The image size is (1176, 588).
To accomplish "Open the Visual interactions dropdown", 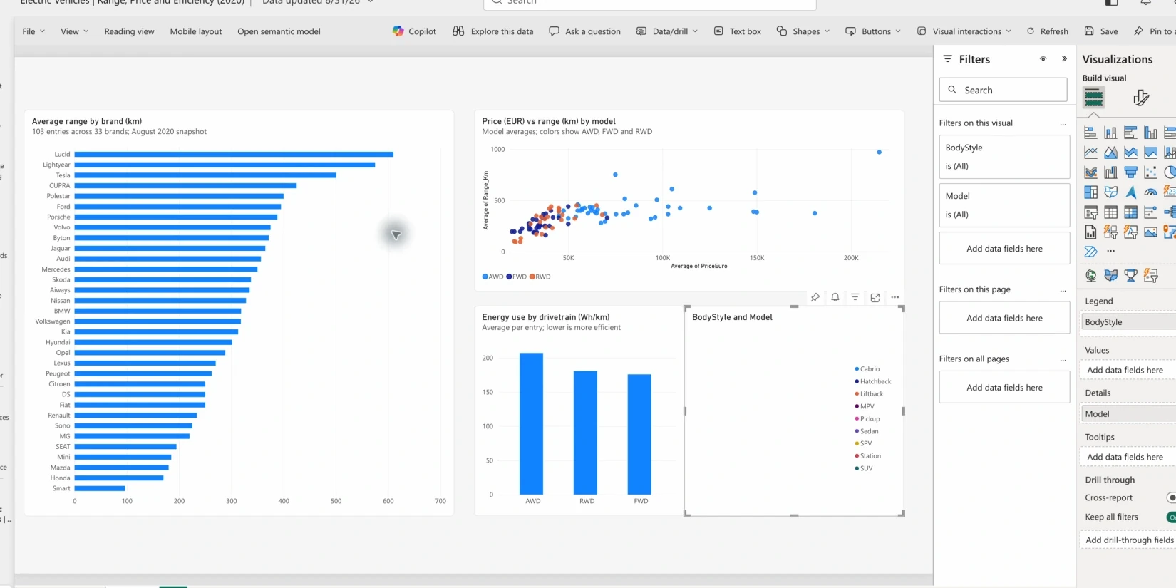I will (x=964, y=31).
